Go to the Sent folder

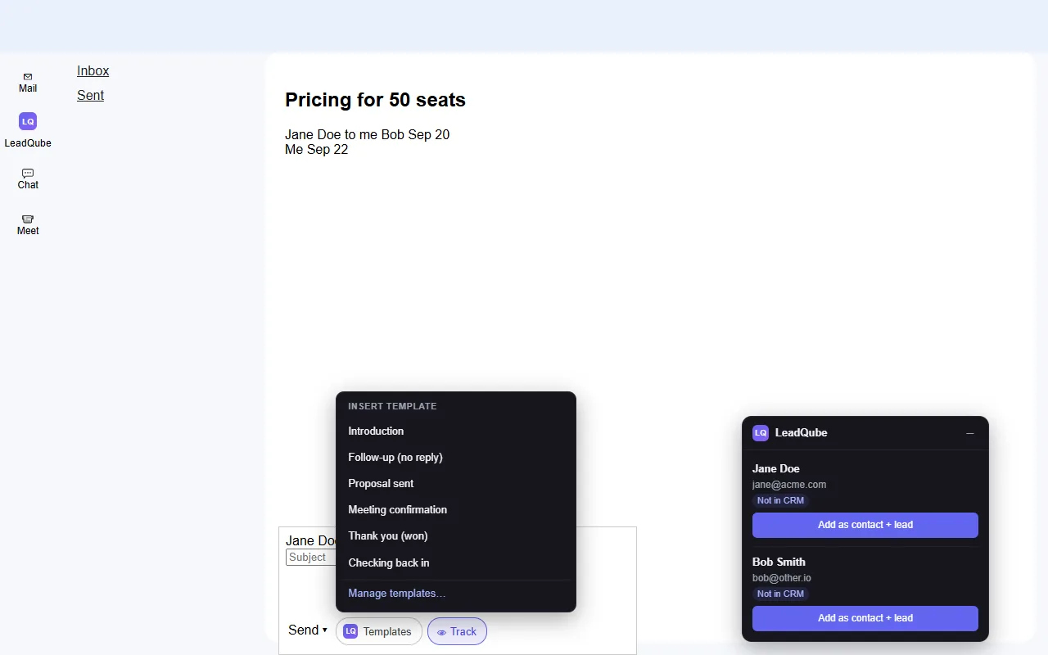point(90,96)
